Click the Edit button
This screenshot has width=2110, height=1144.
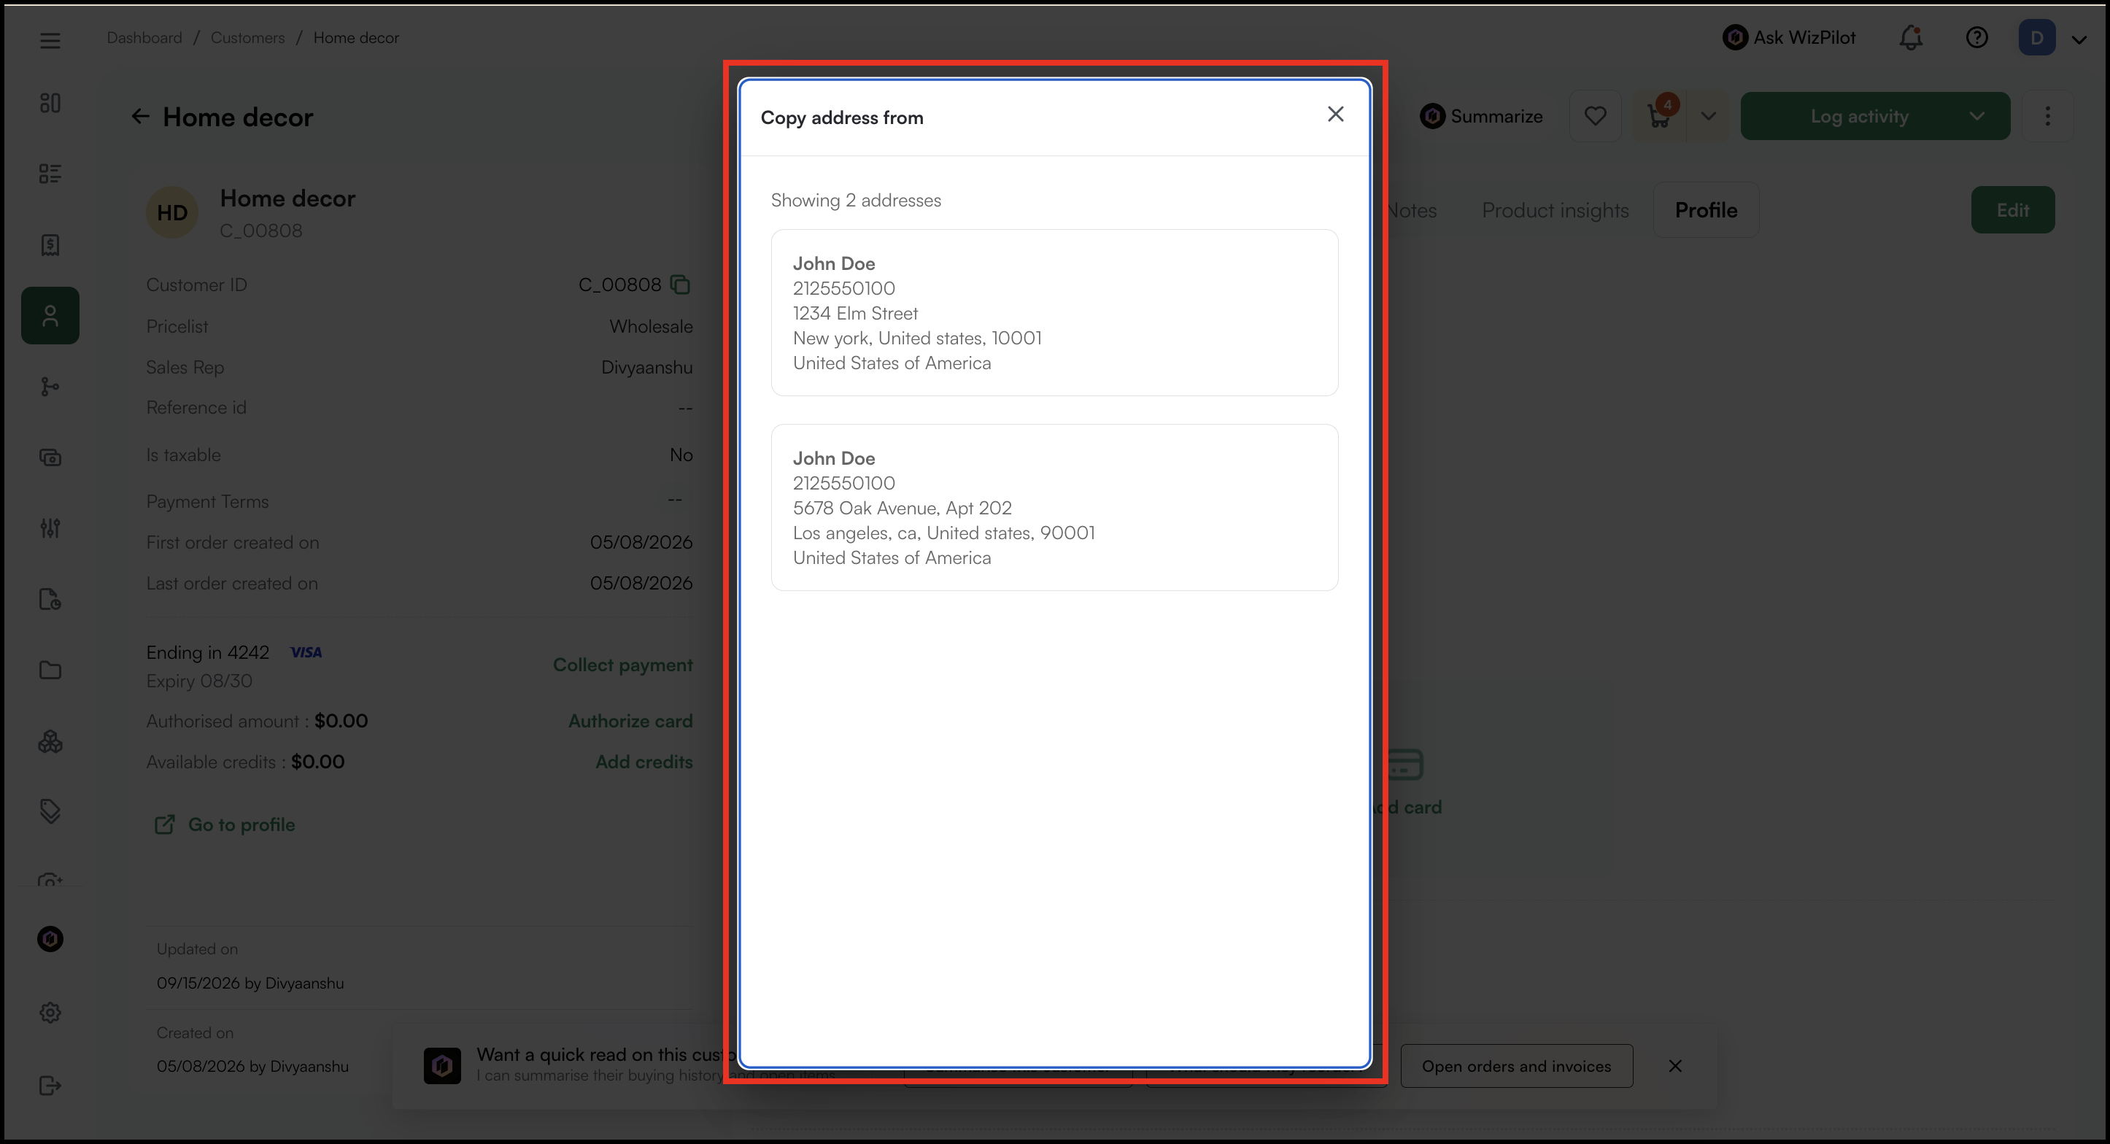[x=2012, y=209]
